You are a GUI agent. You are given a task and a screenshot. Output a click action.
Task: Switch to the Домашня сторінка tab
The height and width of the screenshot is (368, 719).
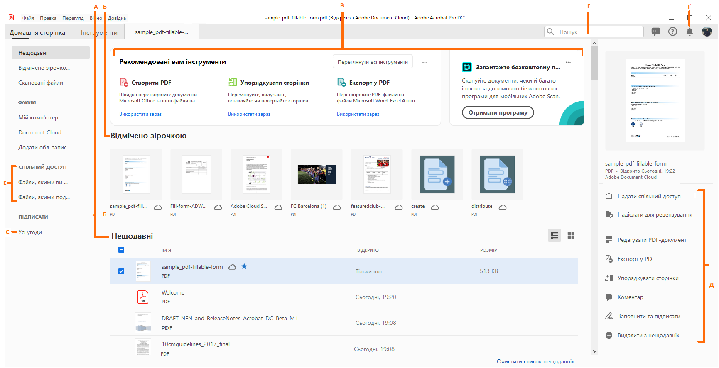click(x=37, y=32)
